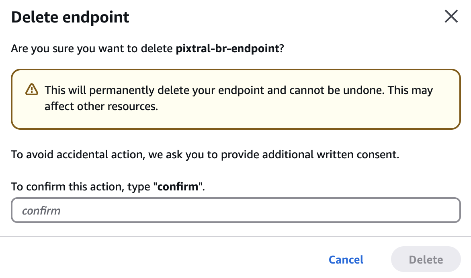This screenshot has height=278, width=471.
Task: Click the italic confirm placeholder text
Action: pyautogui.click(x=41, y=211)
